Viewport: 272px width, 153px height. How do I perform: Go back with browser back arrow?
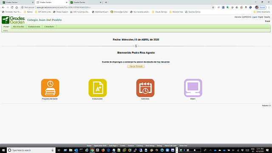[x=3, y=8]
